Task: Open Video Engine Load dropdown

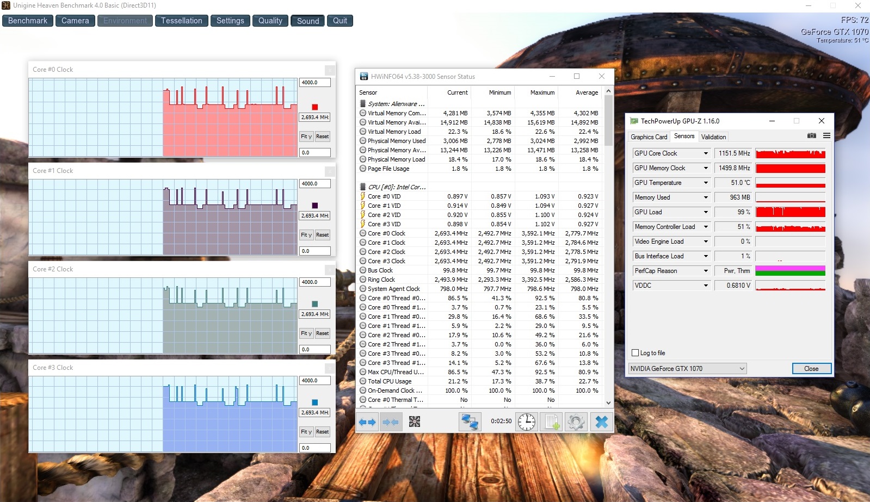Action: [706, 241]
